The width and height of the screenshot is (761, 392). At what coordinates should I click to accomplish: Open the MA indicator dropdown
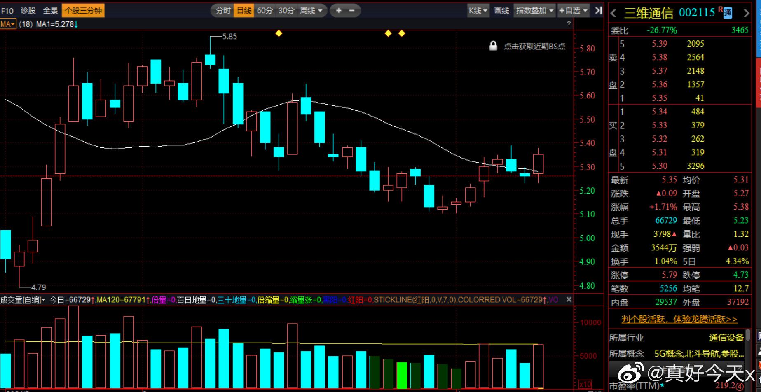8,24
